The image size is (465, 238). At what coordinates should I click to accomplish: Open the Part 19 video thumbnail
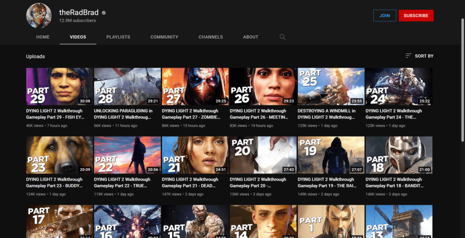click(331, 155)
